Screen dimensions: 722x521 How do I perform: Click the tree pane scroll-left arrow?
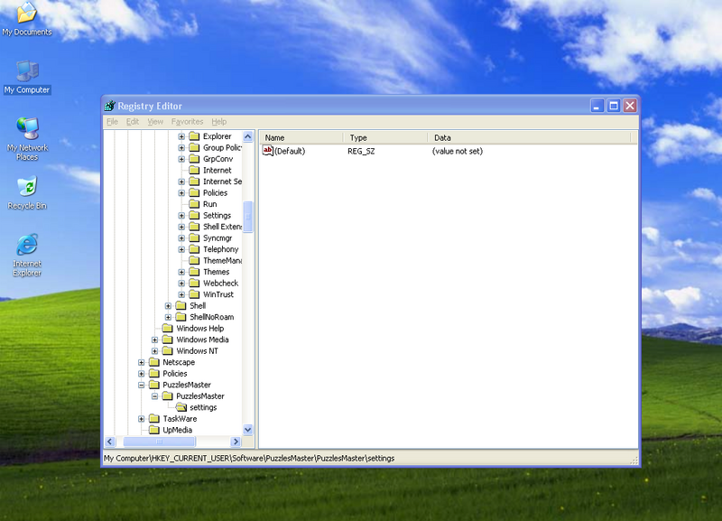tap(110, 442)
